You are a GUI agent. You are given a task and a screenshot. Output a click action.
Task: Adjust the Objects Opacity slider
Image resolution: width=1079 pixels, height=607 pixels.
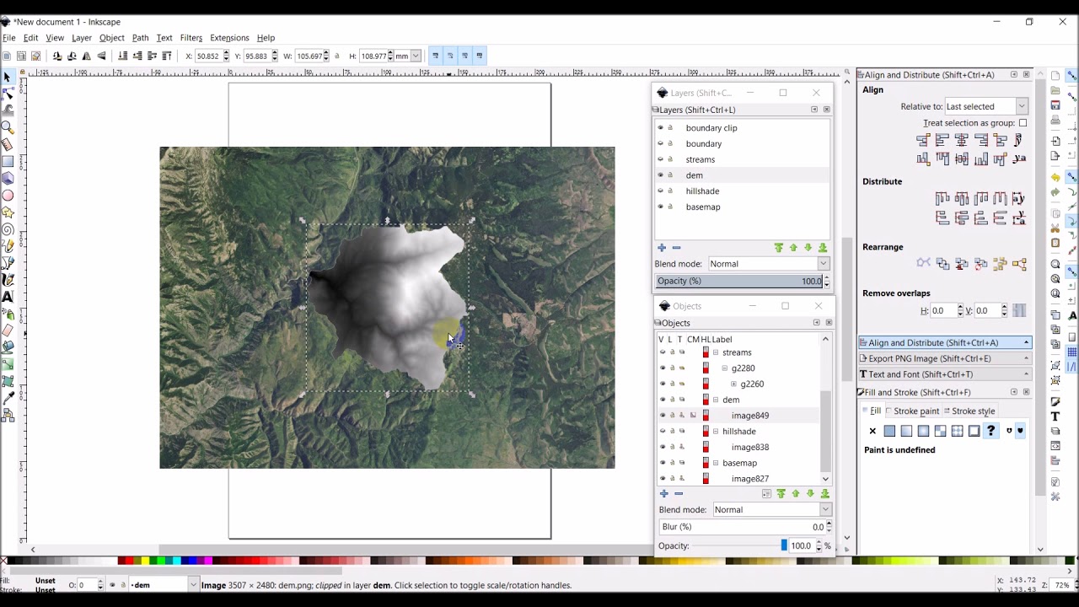pos(740,546)
